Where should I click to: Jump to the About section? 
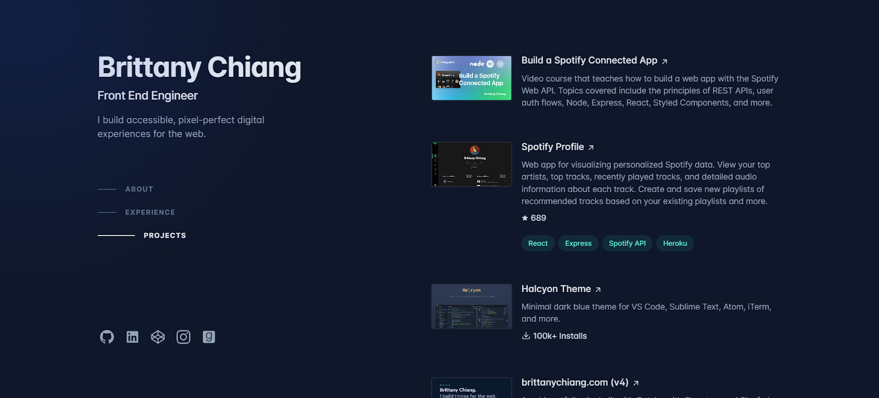coord(139,189)
